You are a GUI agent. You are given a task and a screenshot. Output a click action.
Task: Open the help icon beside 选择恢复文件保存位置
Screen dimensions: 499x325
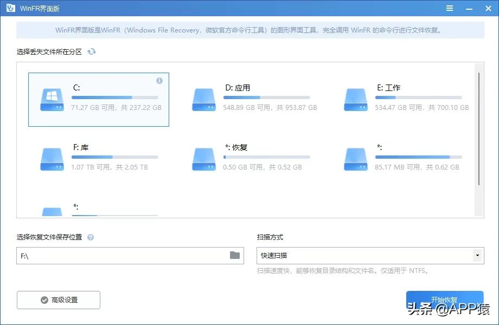[91, 237]
